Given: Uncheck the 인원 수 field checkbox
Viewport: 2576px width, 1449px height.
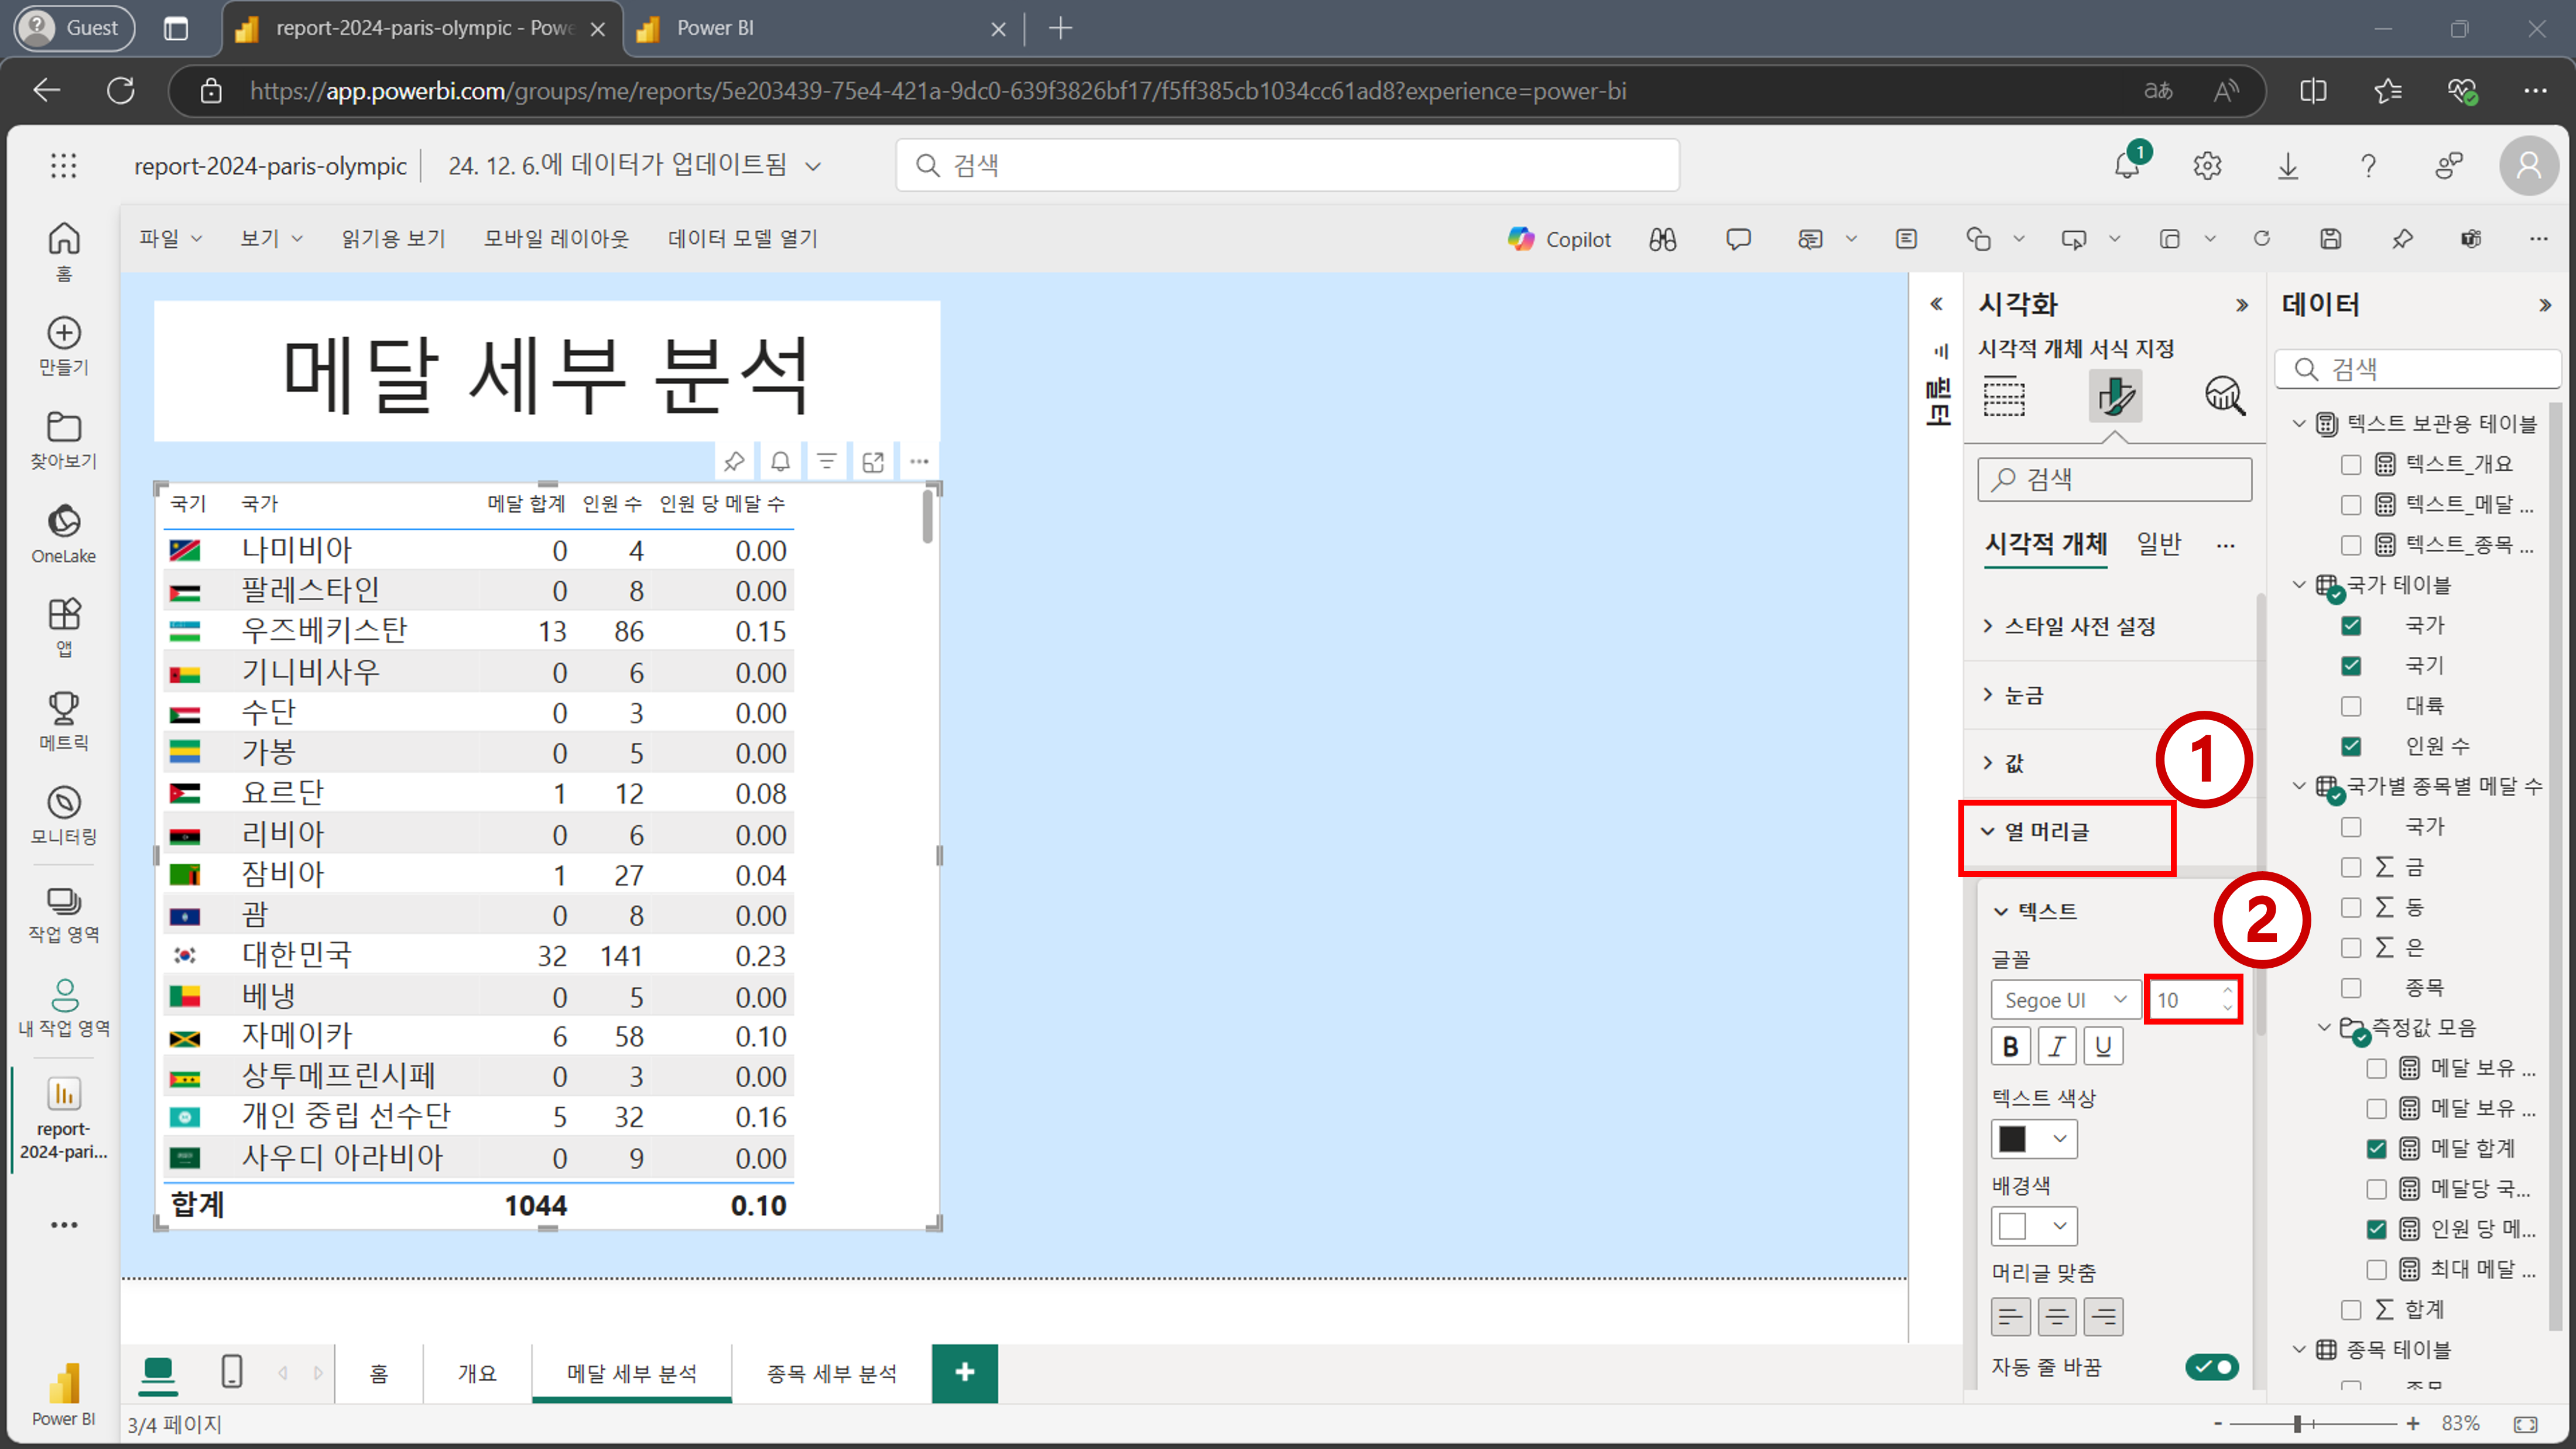Looking at the screenshot, I should click(2351, 746).
